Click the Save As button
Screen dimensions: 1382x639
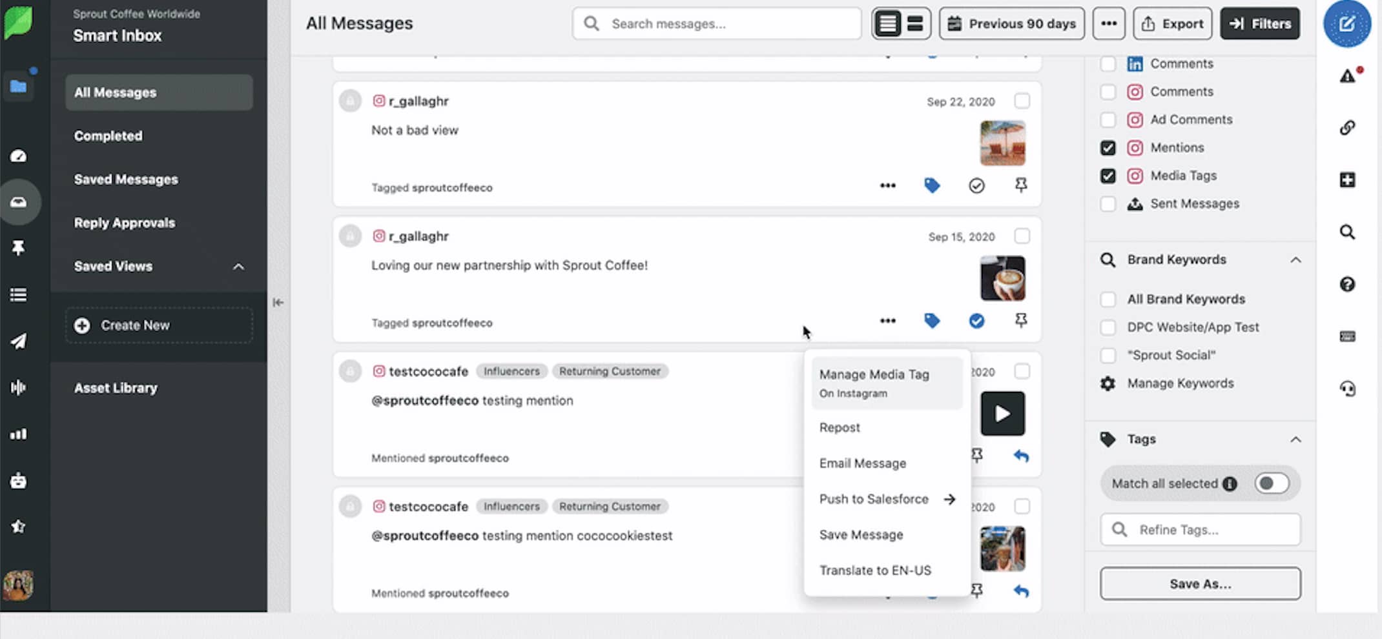pos(1200,583)
